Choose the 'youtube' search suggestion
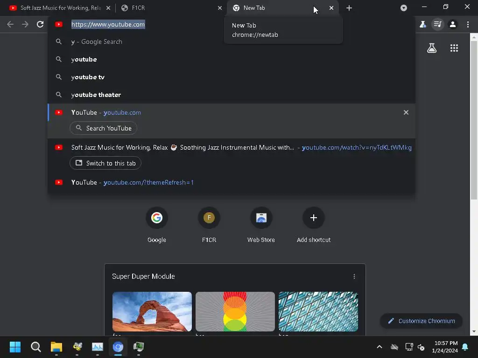The image size is (478, 358). click(232, 59)
